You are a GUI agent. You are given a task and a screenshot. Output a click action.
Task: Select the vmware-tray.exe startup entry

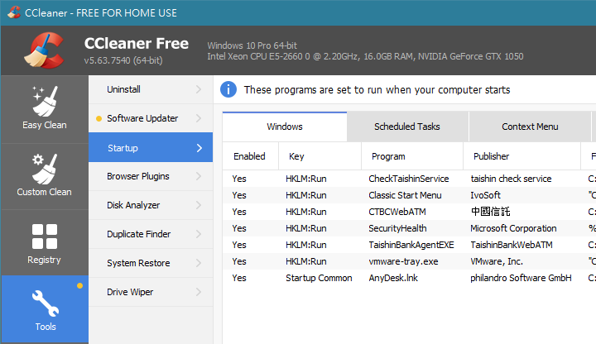(410, 261)
